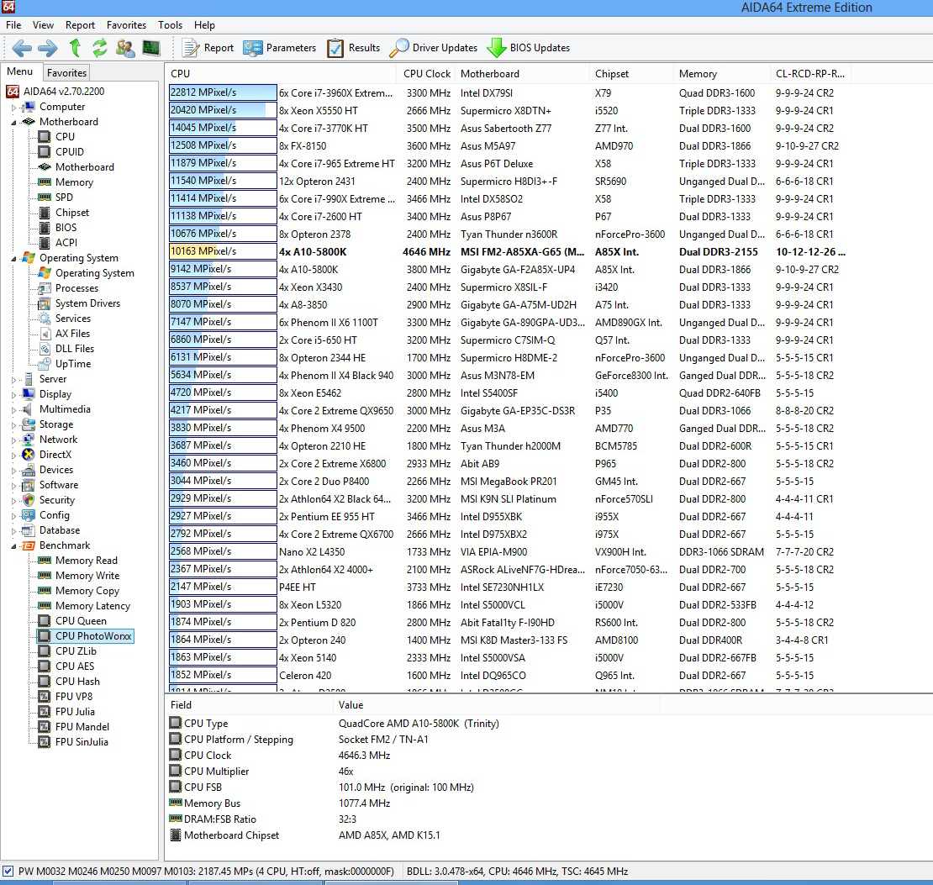Sort by Chipset column header
Screen dimensions: 933x885
point(631,74)
